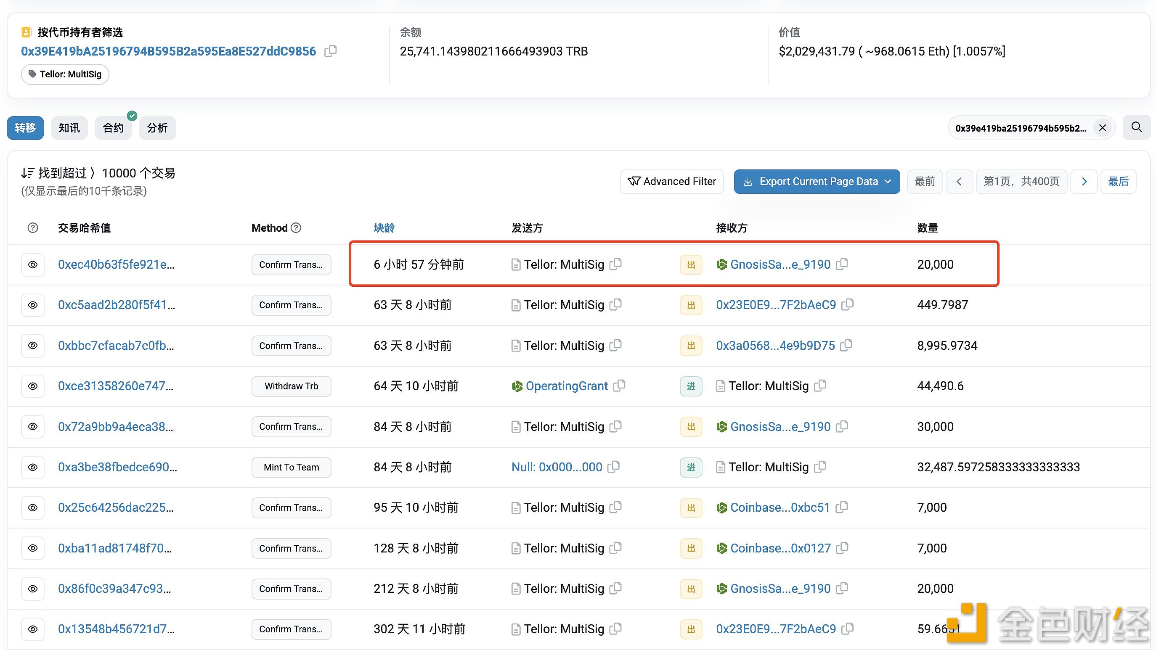
Task: Open transaction 0xec40b63f5fe921e... hash
Action: 116,264
